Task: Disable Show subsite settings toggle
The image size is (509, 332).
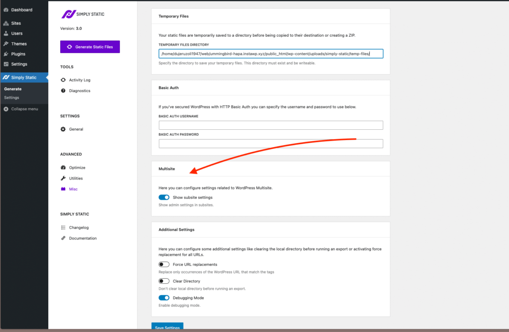Action: (x=164, y=197)
